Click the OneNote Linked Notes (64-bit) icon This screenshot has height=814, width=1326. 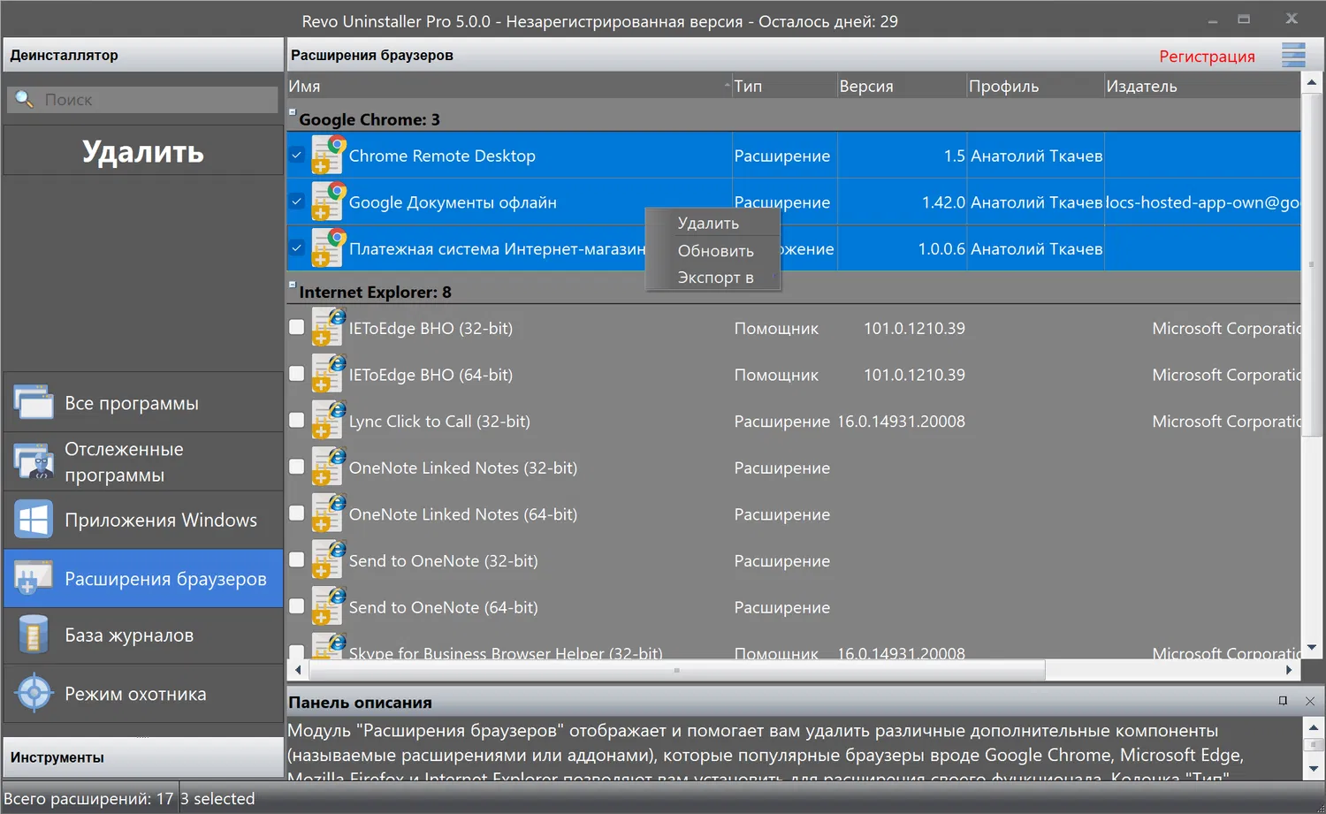click(x=328, y=514)
